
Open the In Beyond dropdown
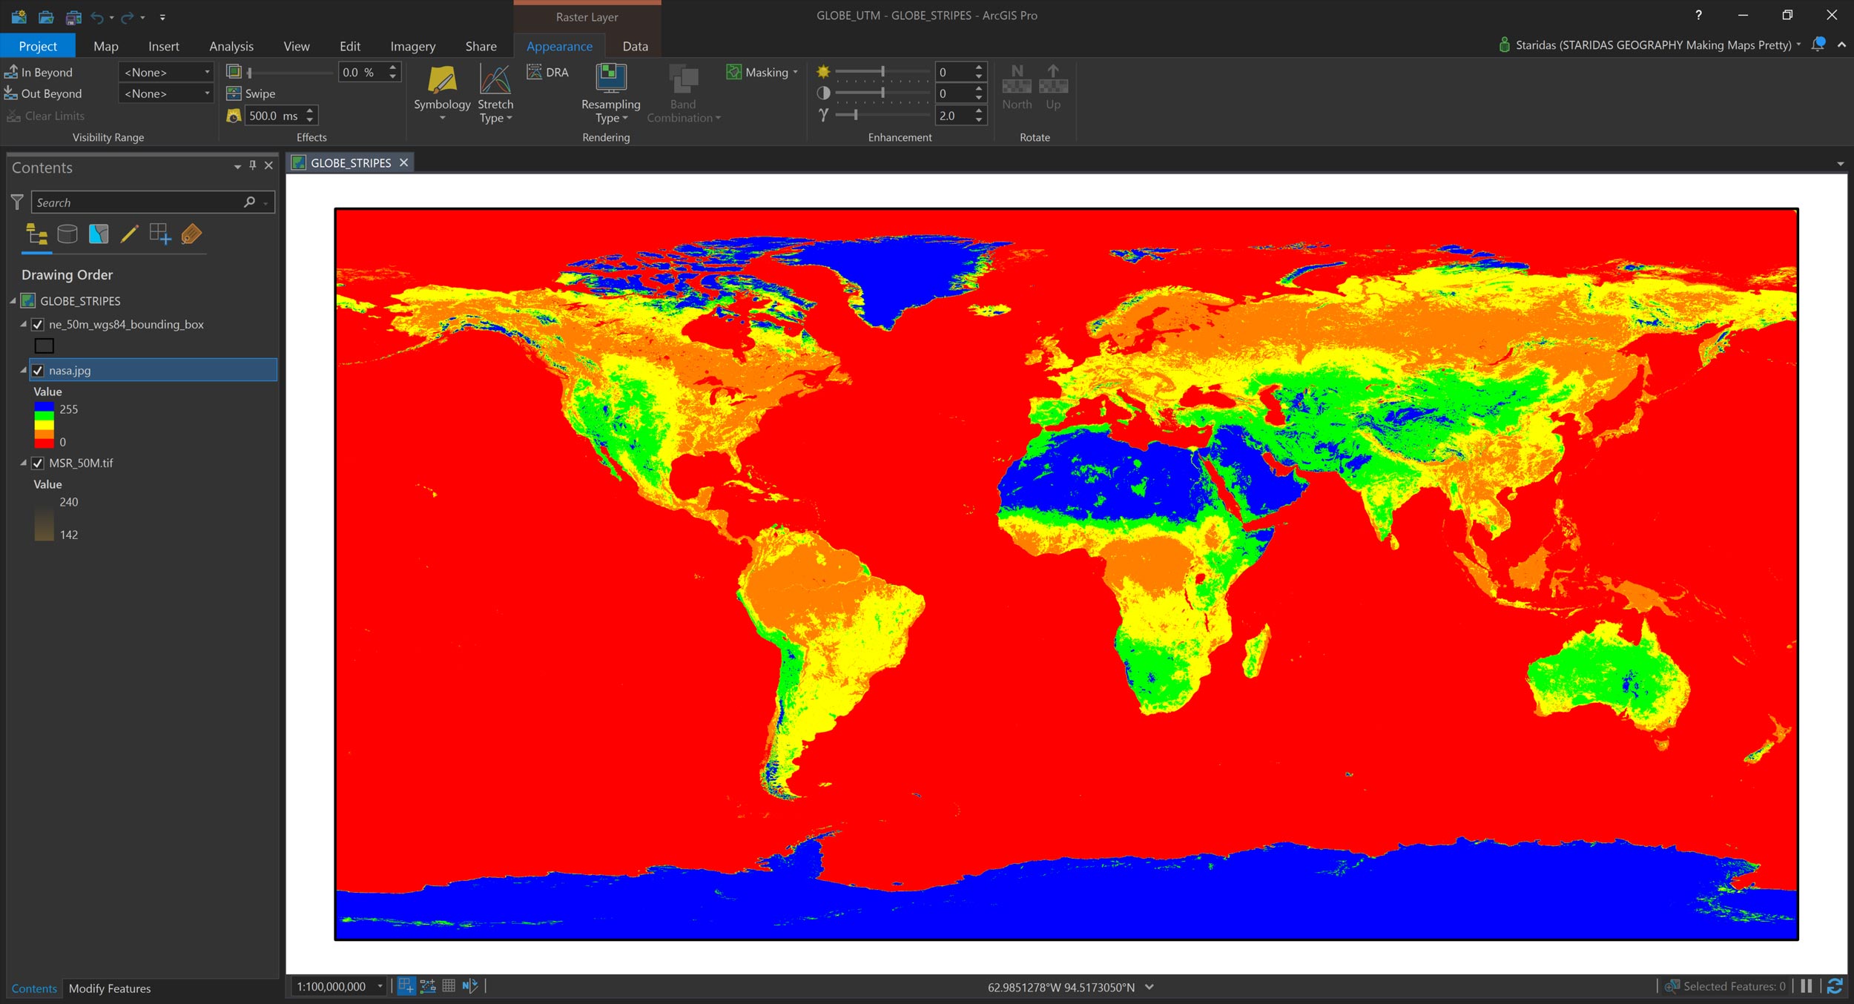tap(207, 72)
